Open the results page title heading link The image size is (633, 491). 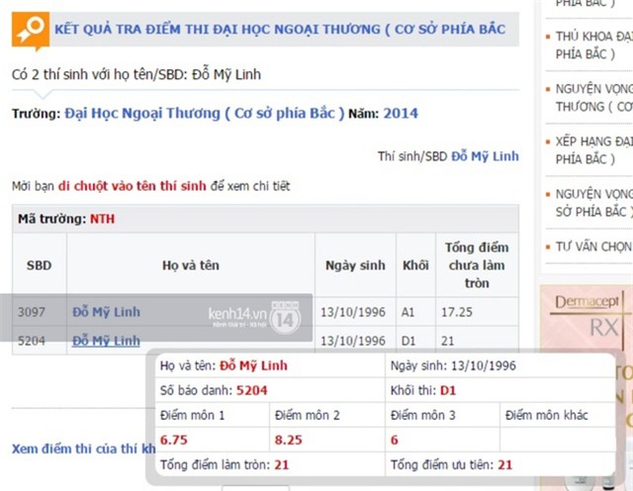coord(279,30)
